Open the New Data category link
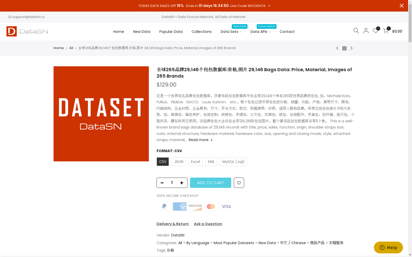 click(267, 243)
